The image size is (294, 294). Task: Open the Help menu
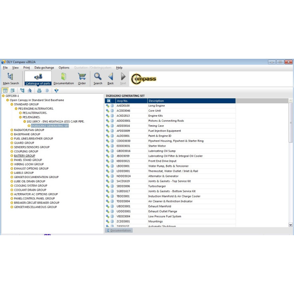coord(119,68)
